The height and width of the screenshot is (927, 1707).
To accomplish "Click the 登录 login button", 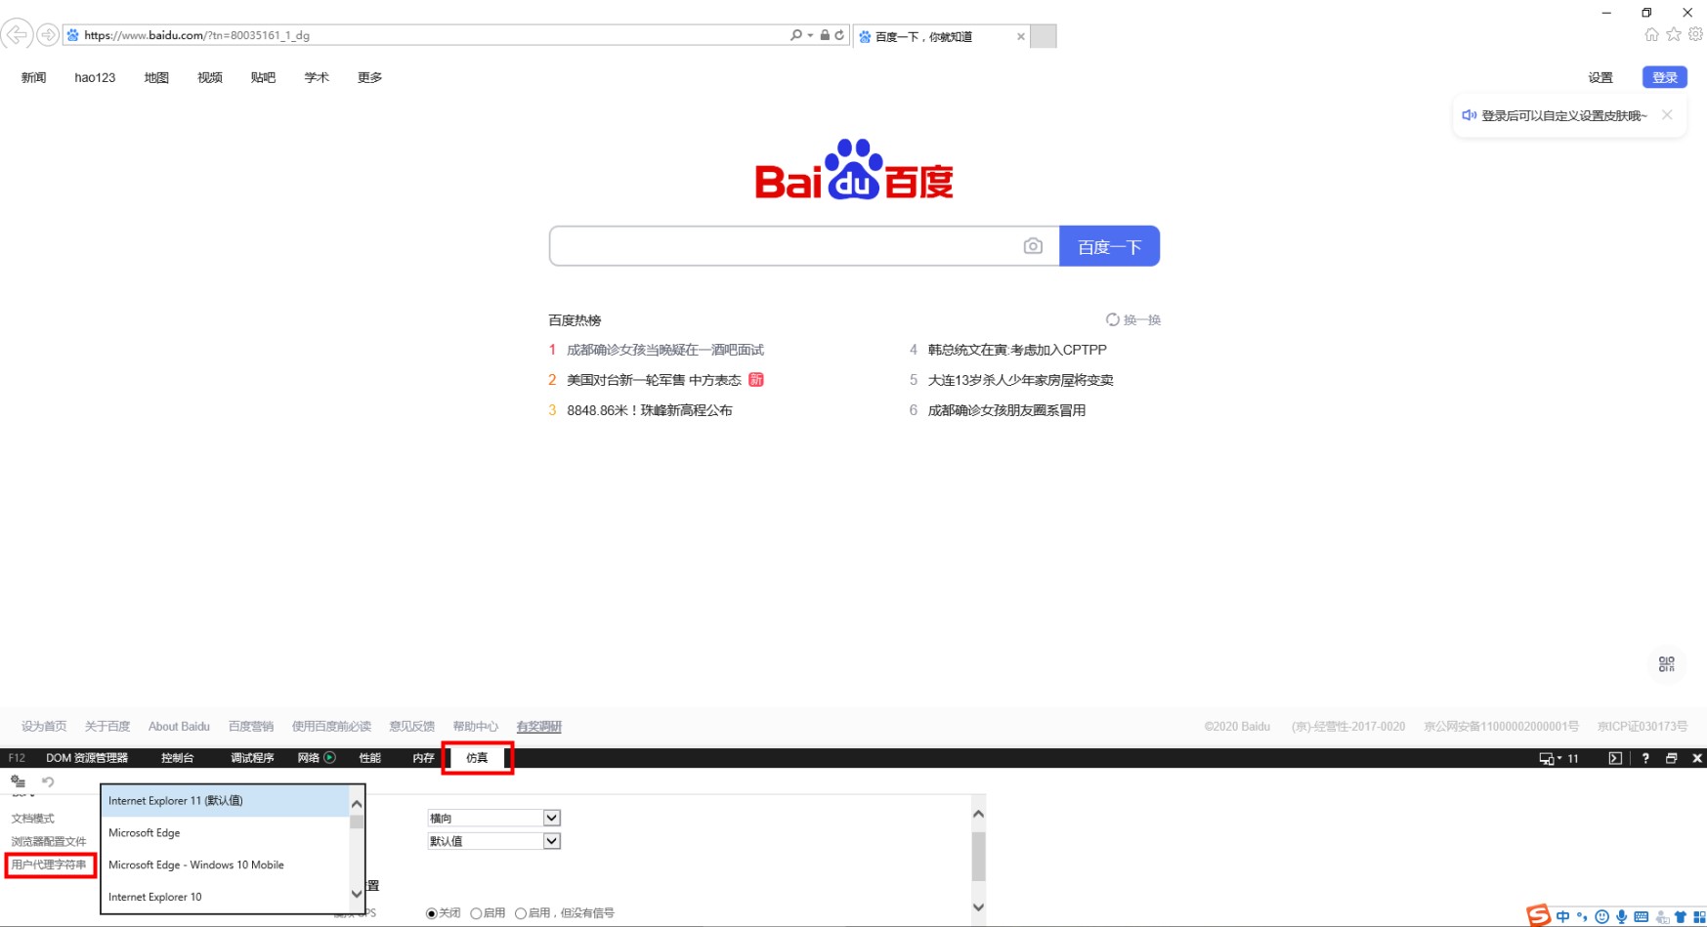I will pyautogui.click(x=1665, y=77).
